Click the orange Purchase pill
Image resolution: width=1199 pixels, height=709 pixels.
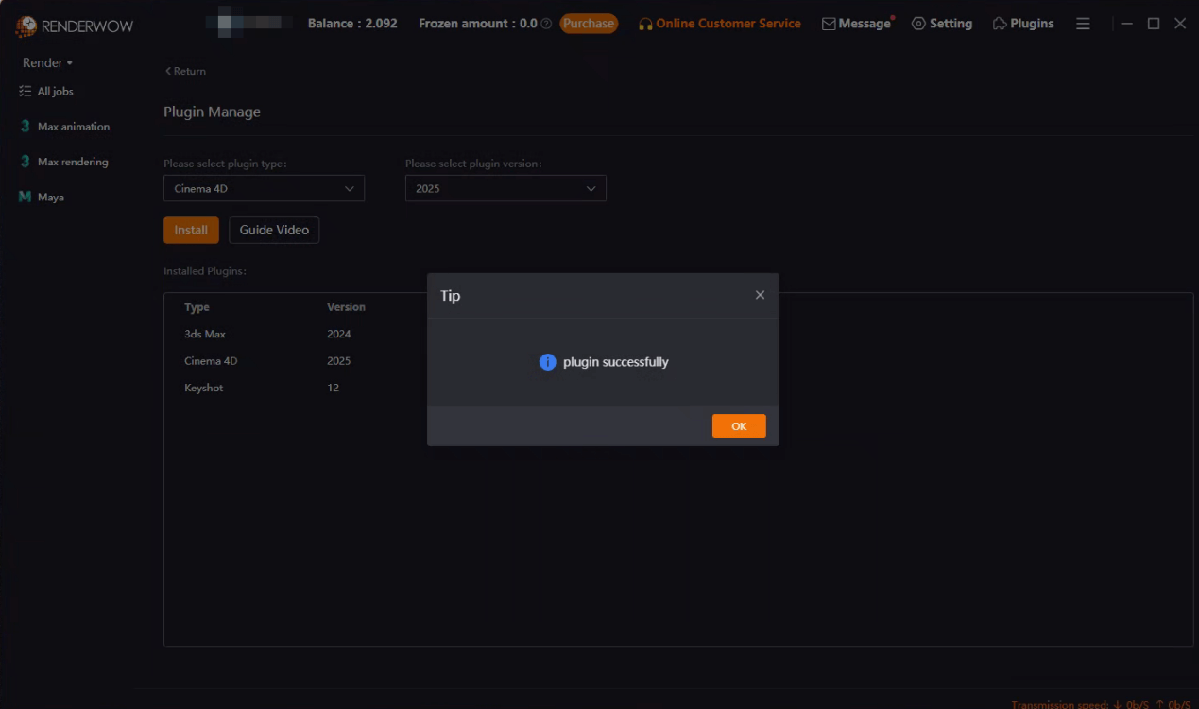click(x=589, y=23)
